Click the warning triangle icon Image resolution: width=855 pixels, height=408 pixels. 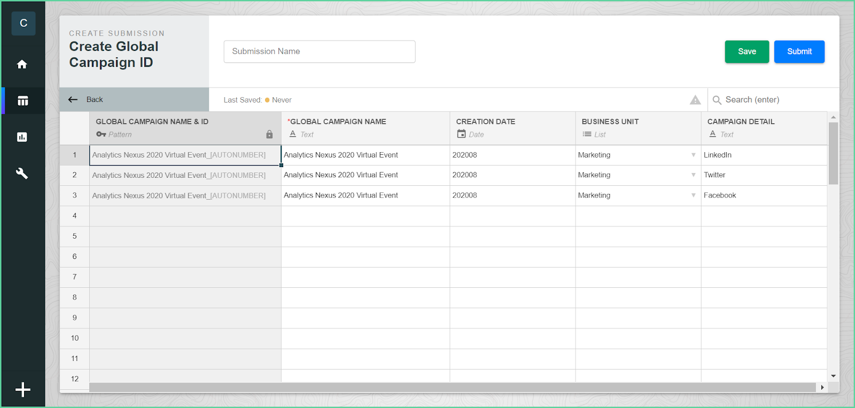click(695, 100)
